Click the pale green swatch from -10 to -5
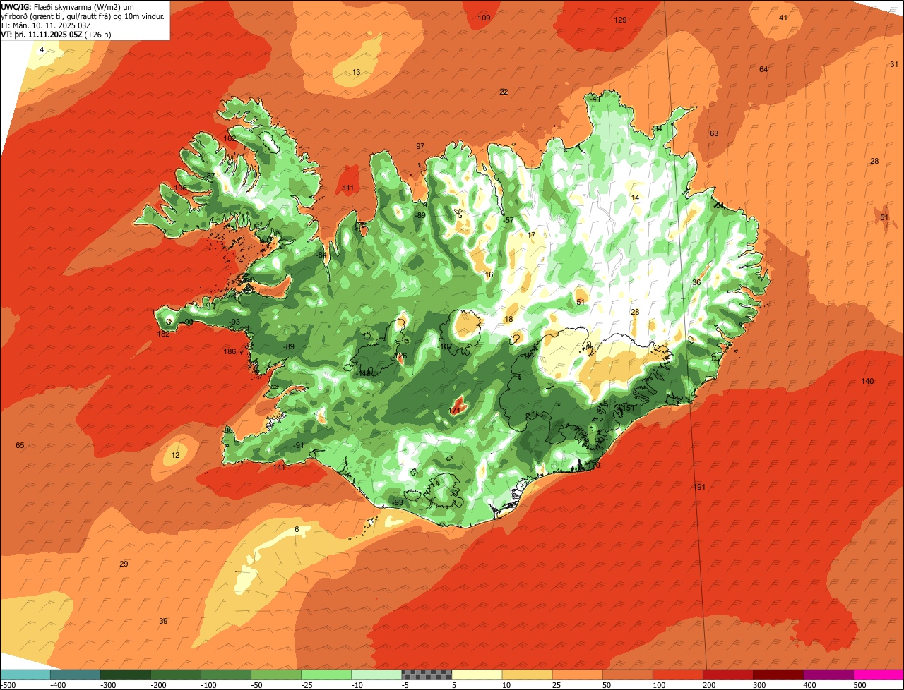 (376, 674)
